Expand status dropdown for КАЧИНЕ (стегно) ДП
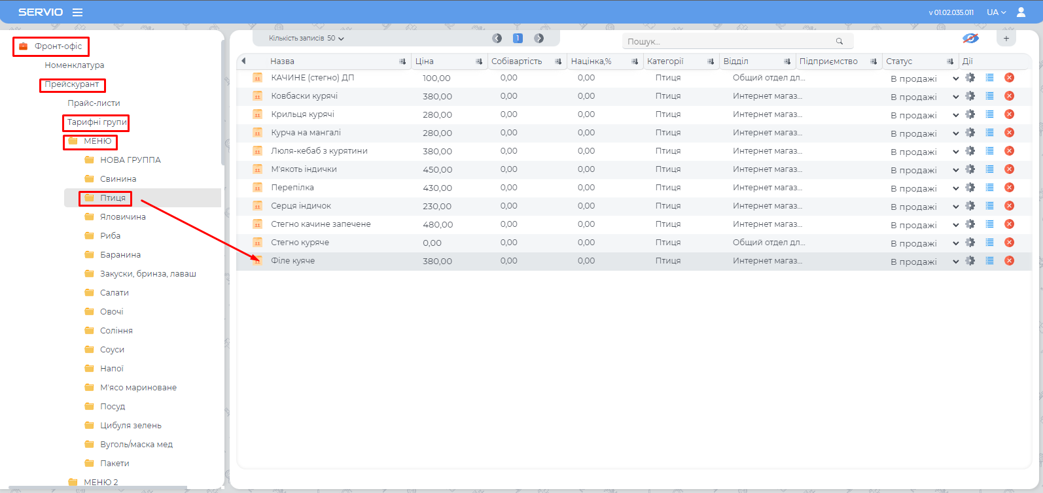The image size is (1043, 493). 955,78
